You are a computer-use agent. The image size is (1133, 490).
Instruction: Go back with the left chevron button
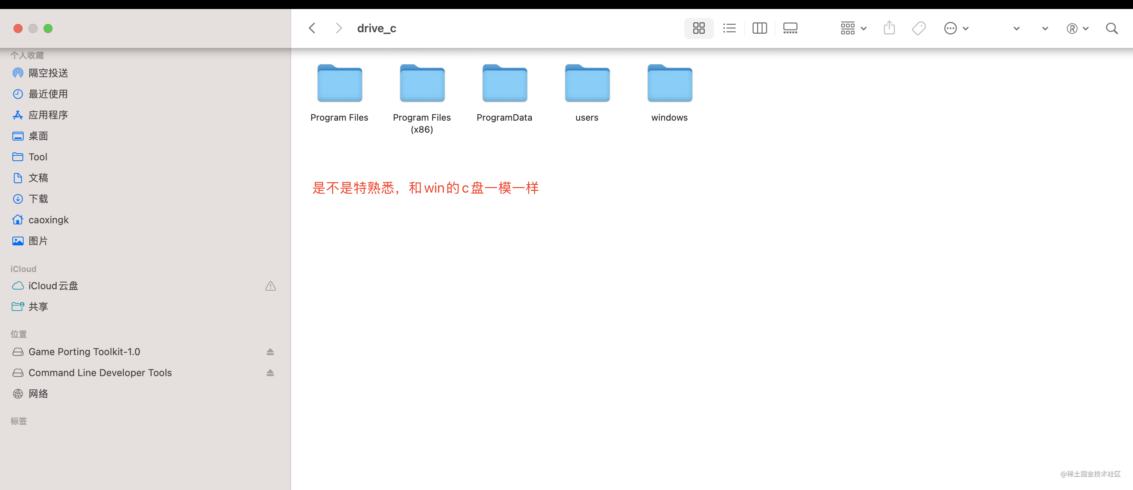(312, 28)
